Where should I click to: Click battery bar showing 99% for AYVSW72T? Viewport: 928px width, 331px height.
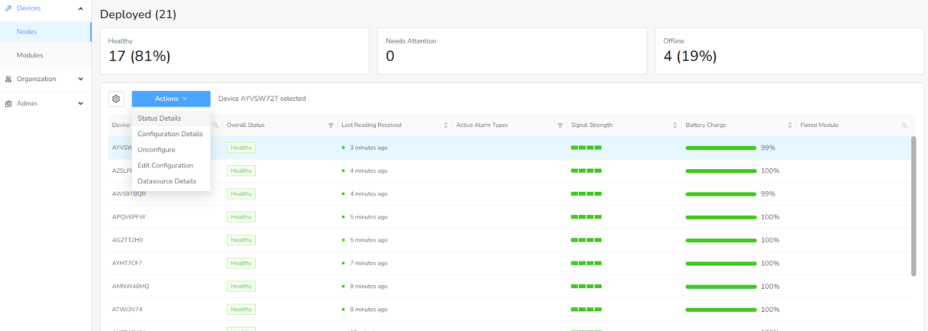tap(721, 148)
